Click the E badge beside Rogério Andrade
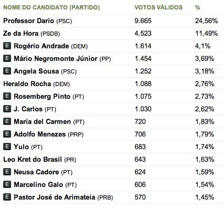Image resolution: width=224 pixels, height=209 pixels. tap(7, 46)
